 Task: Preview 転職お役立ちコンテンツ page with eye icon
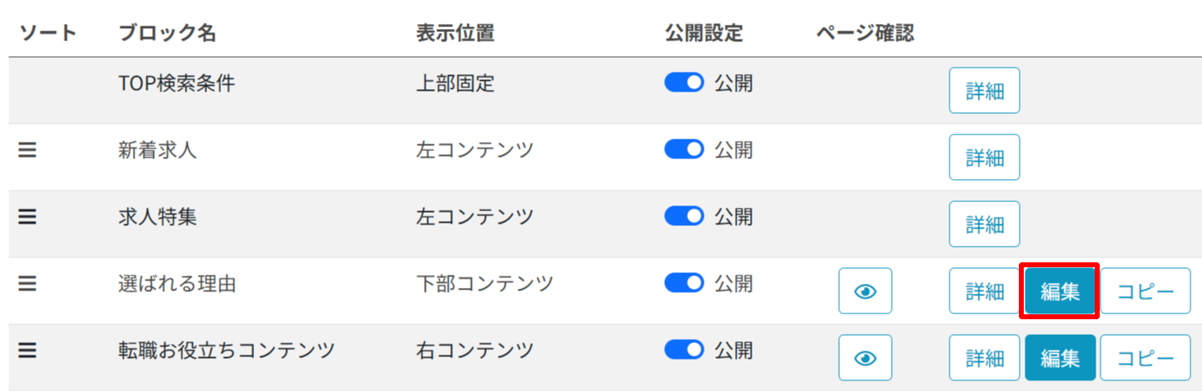[x=865, y=358]
